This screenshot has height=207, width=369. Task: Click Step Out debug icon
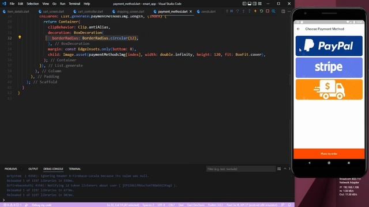click(x=249, y=11)
